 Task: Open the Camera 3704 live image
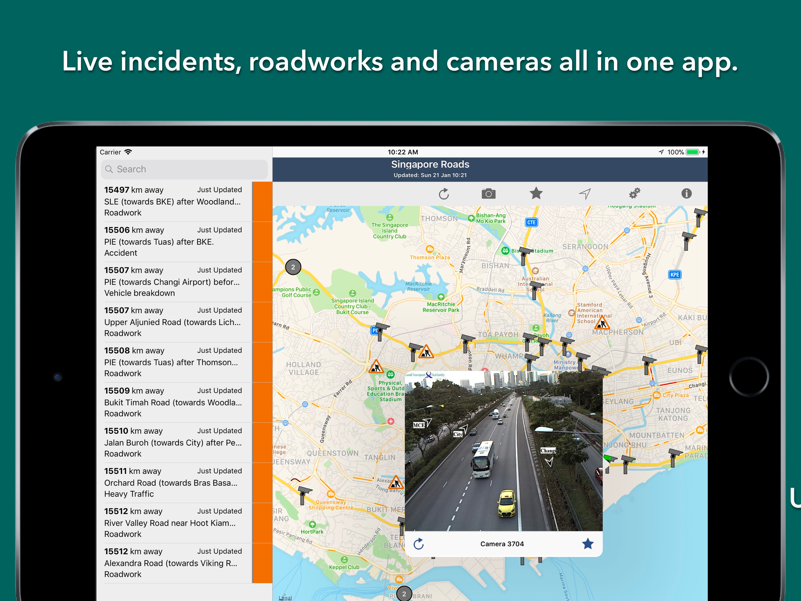click(x=504, y=451)
